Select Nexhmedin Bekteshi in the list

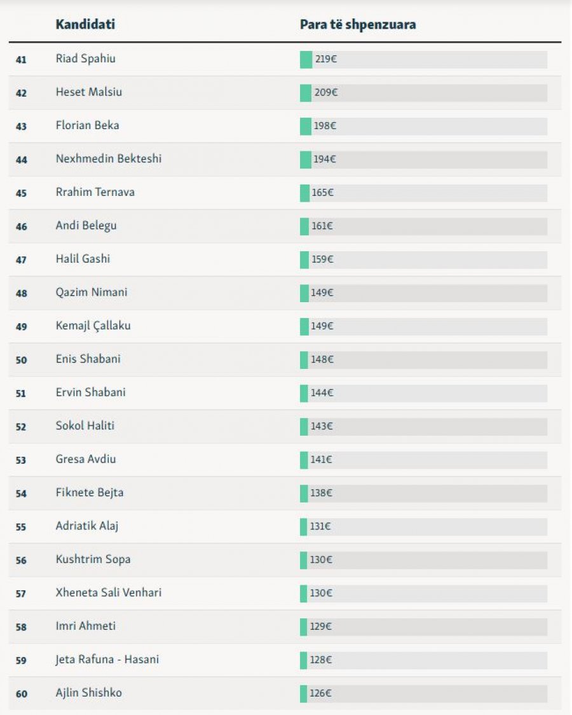coord(109,159)
